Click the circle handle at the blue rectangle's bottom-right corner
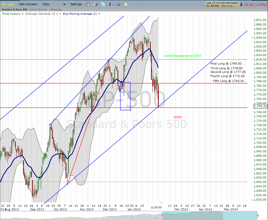Image resolution: width=268 pixels, height=220 pixels. (x=130, y=110)
